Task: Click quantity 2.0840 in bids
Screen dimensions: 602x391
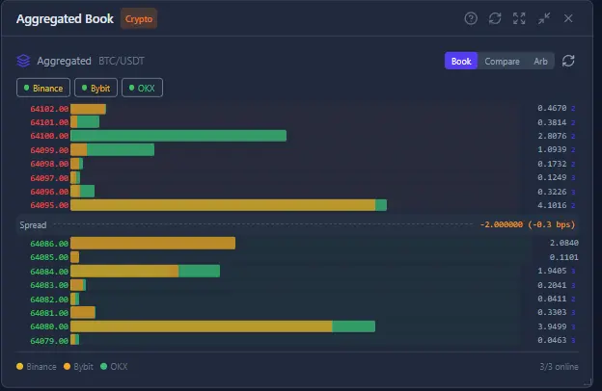Action: (564, 243)
